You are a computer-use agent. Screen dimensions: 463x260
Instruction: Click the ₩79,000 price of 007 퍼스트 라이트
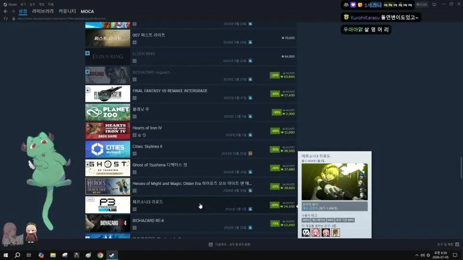(288, 38)
